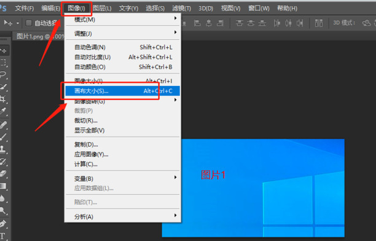Image resolution: width=376 pixels, height=241 pixels.
Task: Open the 帮助(H) menu
Action: 288,9
